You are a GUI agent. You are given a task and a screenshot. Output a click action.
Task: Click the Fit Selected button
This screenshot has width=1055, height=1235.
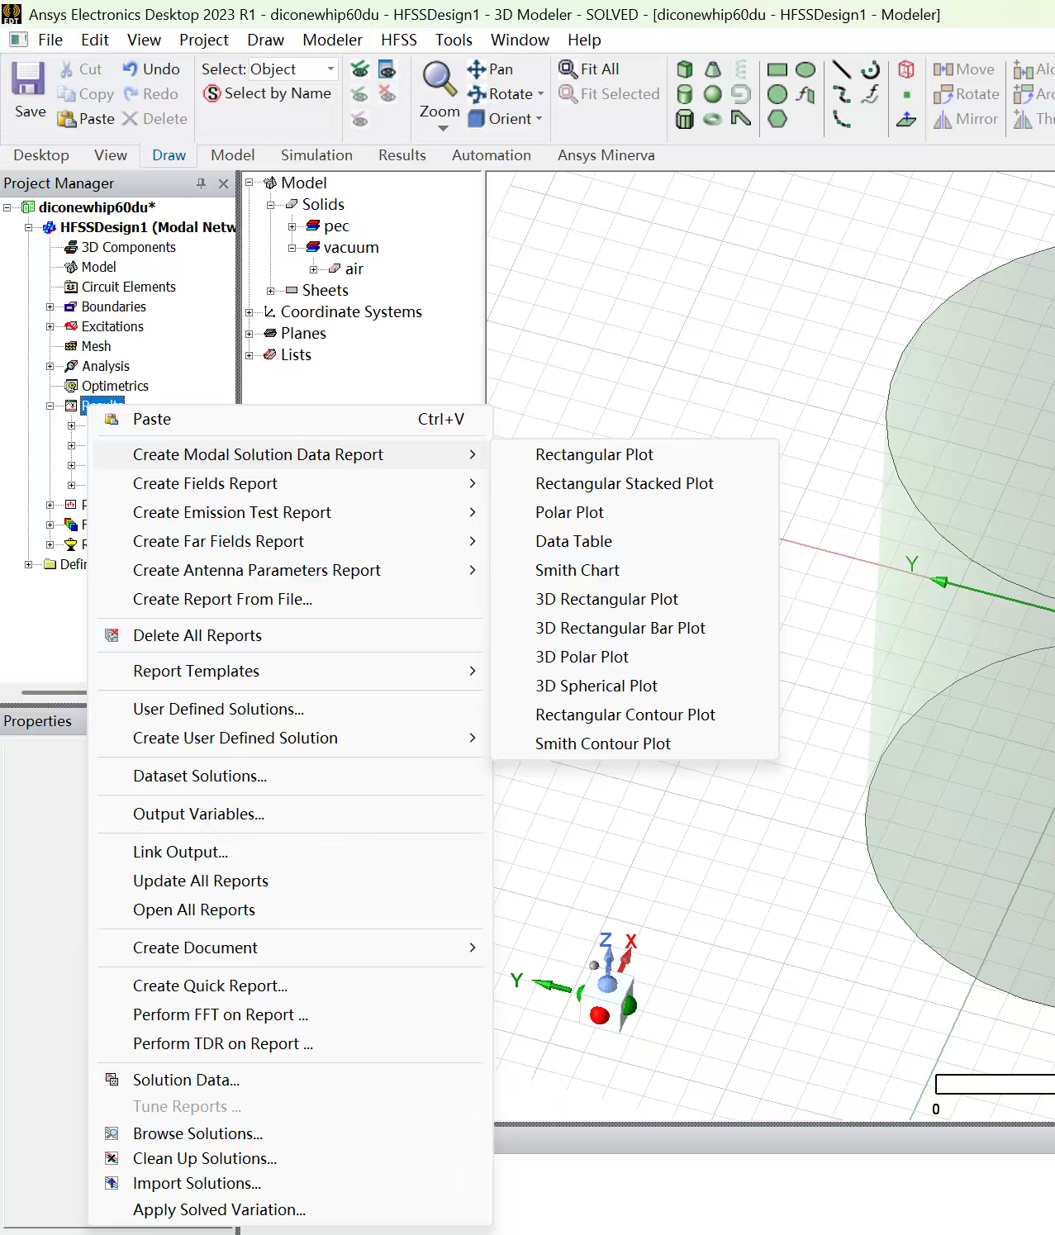(x=609, y=94)
